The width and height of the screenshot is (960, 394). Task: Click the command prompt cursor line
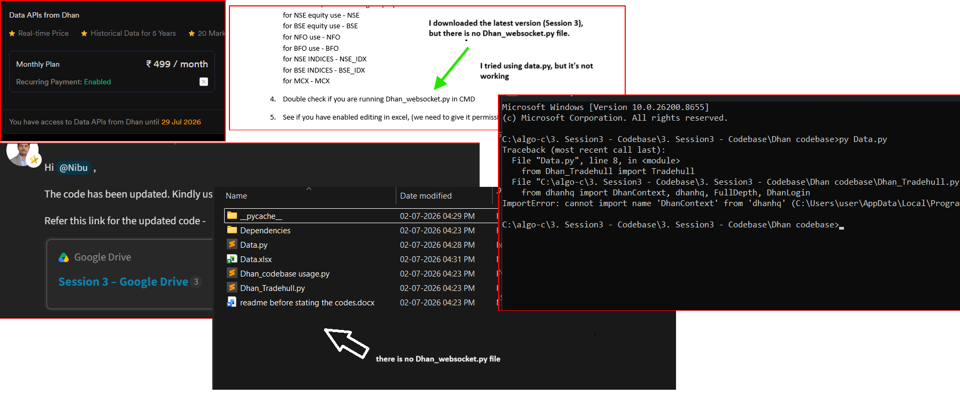(673, 225)
